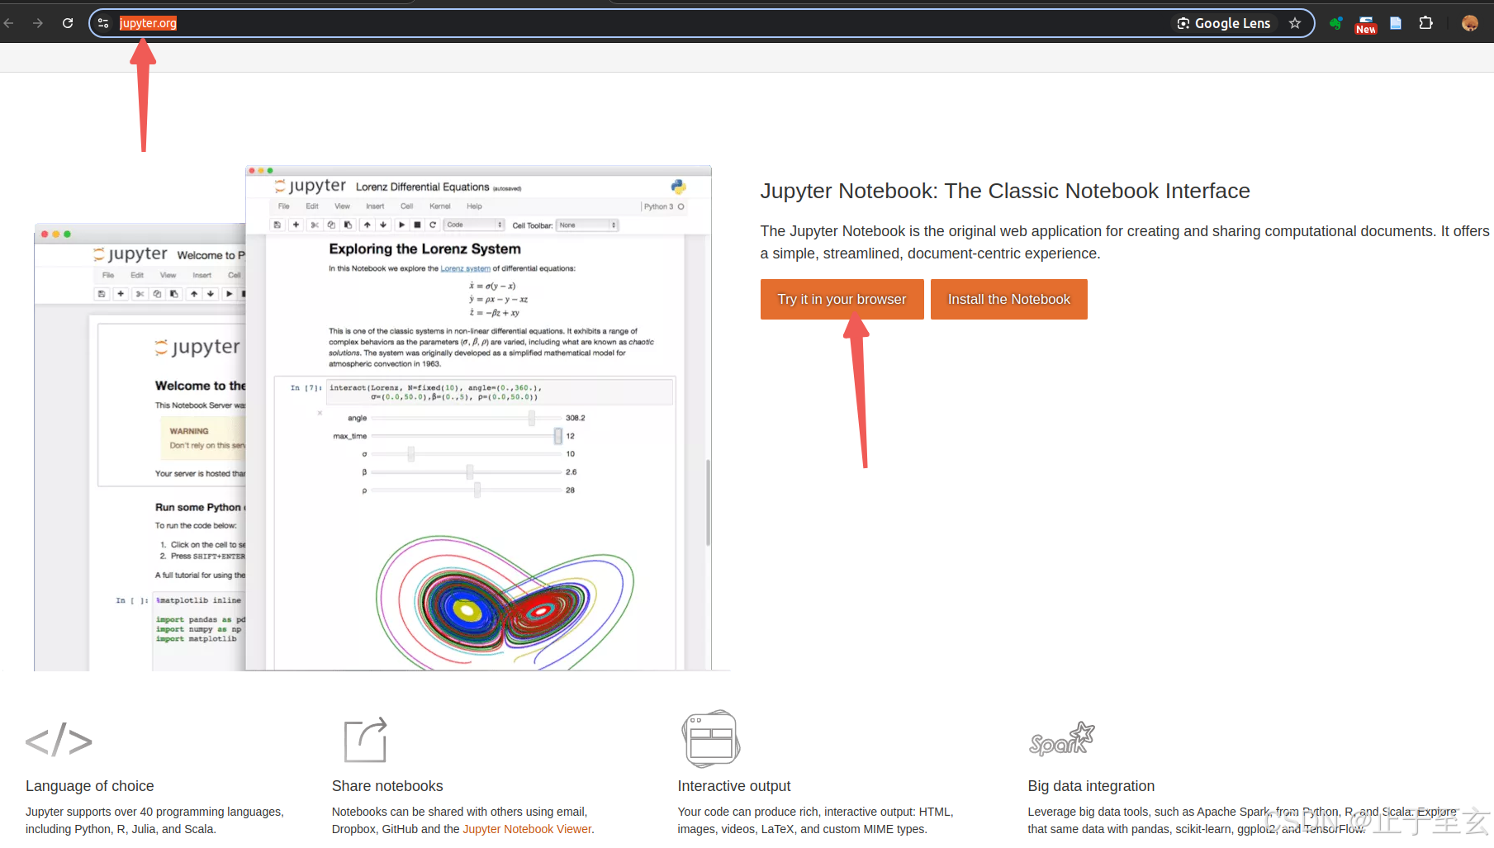The image size is (1494, 848).
Task: Click the Welcome notebook screenshot behind
Action: click(140, 447)
